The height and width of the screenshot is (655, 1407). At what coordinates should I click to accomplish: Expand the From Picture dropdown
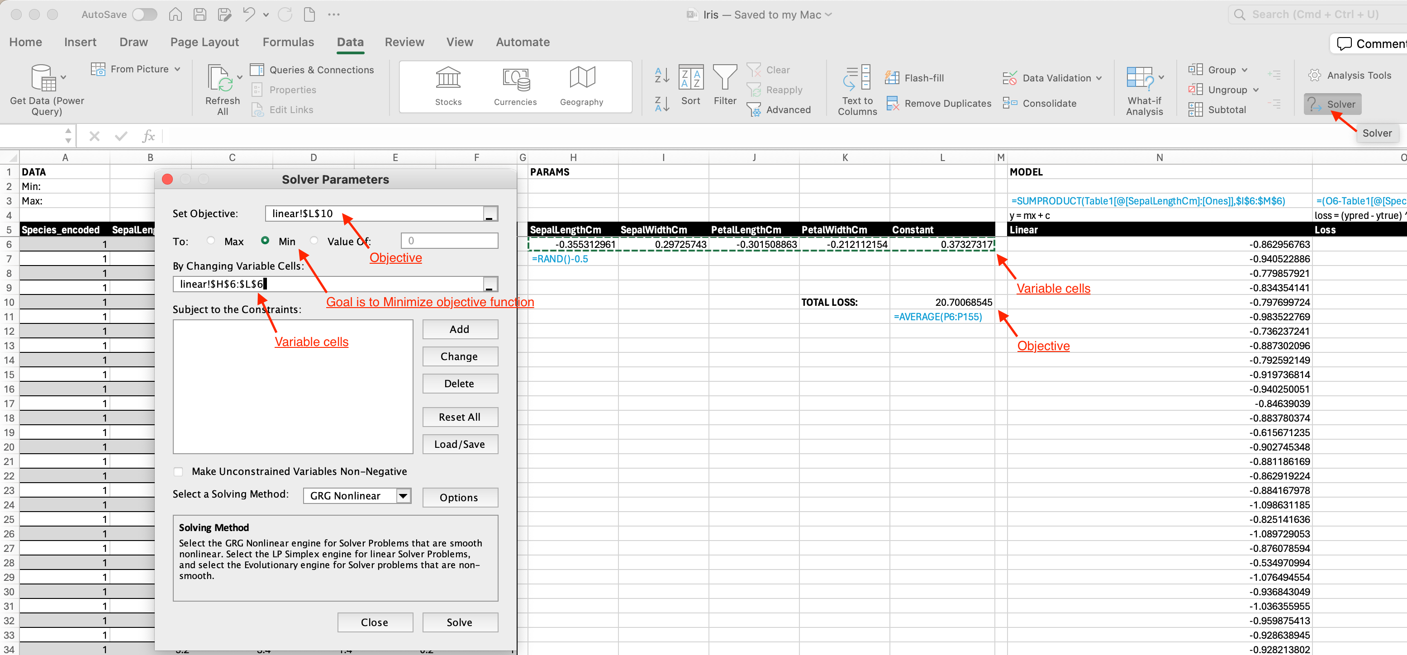point(177,69)
